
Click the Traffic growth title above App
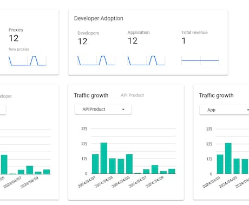(x=216, y=95)
